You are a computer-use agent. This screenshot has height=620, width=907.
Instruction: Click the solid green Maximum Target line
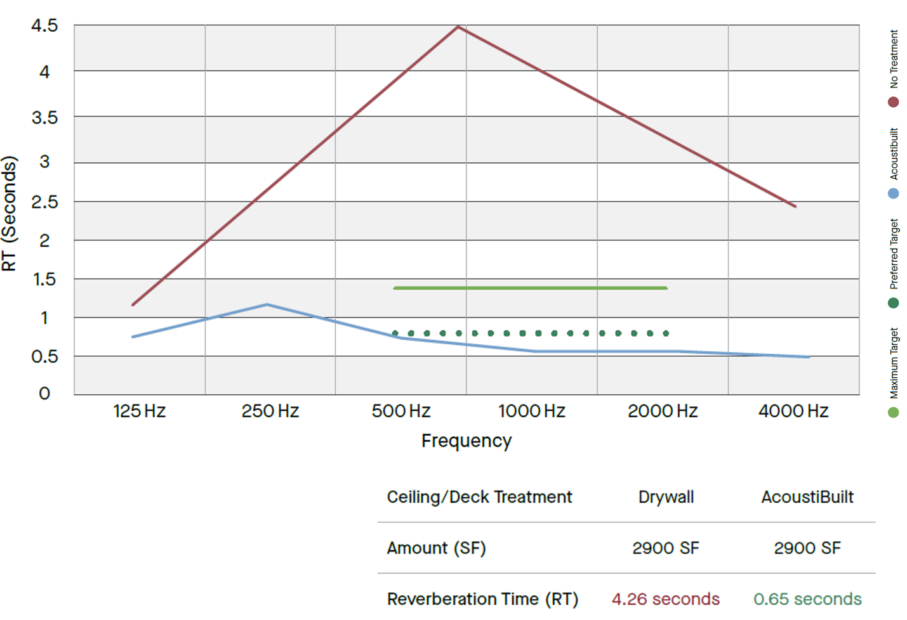530,288
